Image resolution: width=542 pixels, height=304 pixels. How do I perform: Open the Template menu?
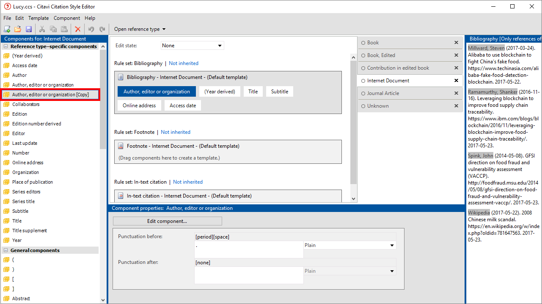39,18
